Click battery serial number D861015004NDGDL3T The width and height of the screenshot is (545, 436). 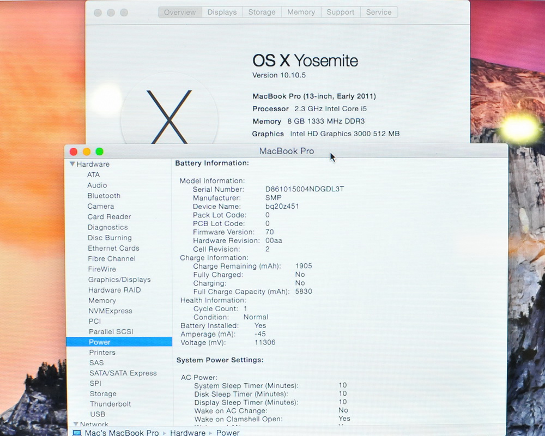tap(305, 189)
